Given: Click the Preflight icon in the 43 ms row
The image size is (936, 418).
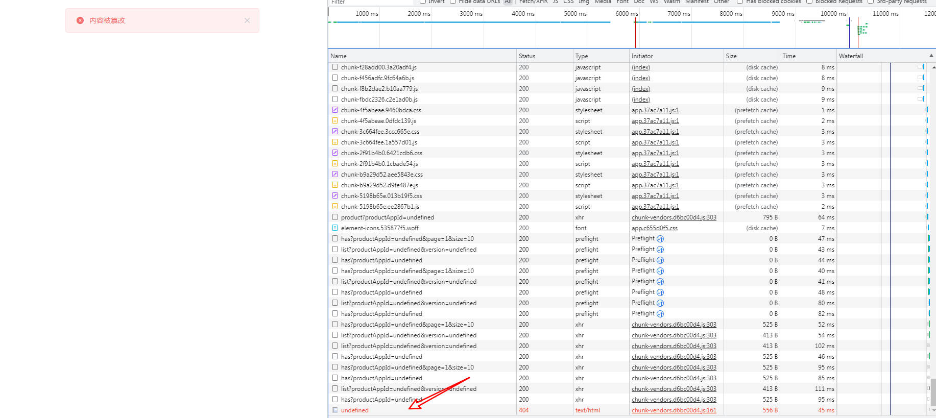Looking at the screenshot, I should (x=660, y=250).
